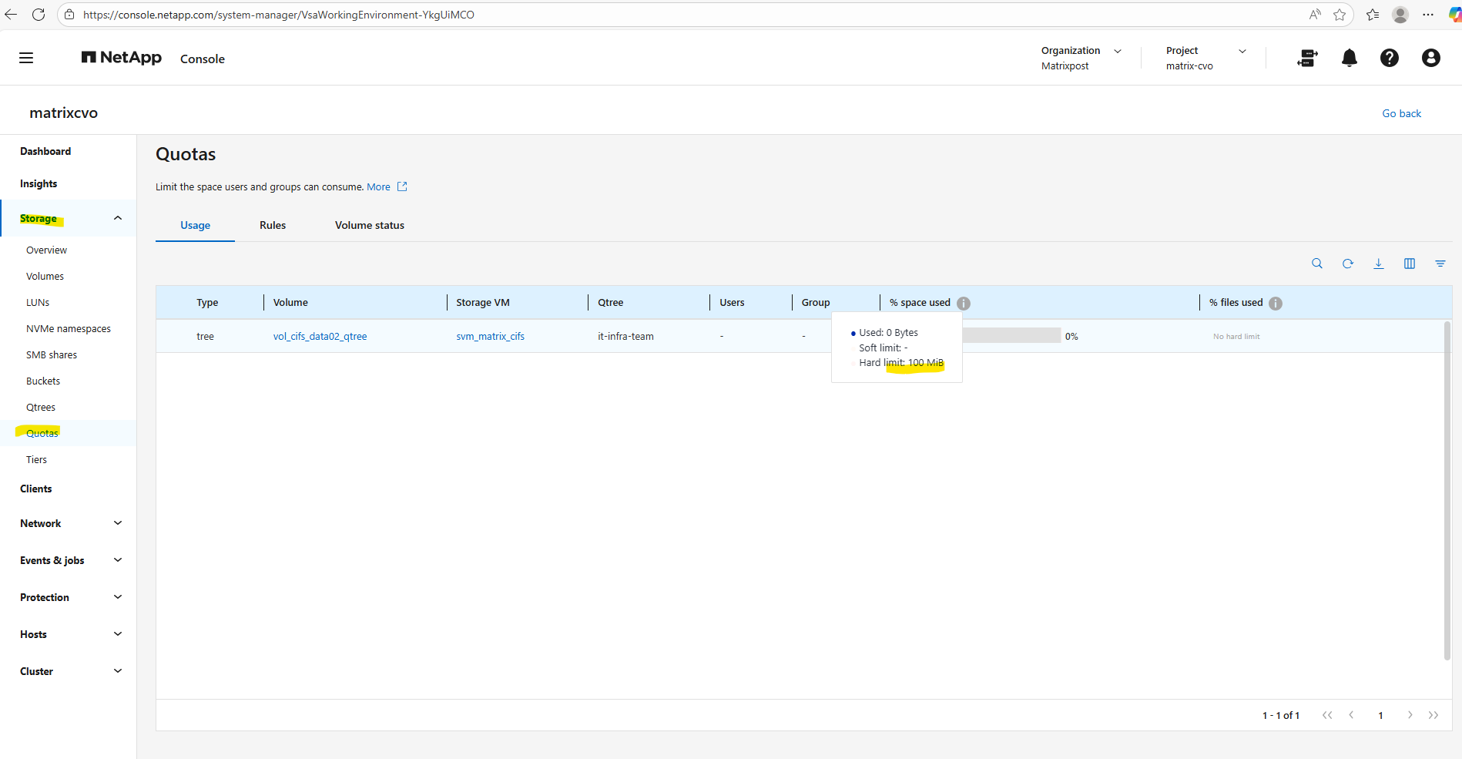Viewport: 1462px width, 759px height.
Task: Refresh the quotas table
Action: (1348, 264)
